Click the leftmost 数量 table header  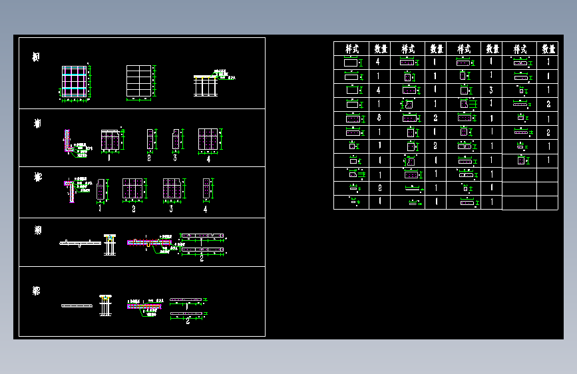pyautogui.click(x=381, y=49)
